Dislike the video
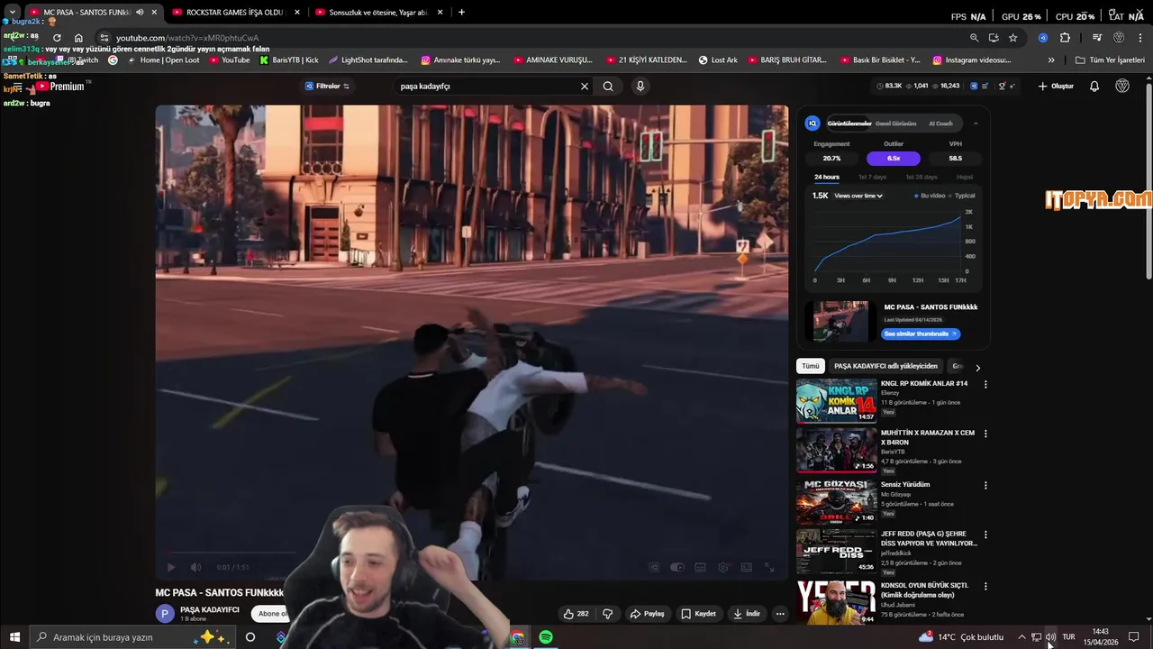 coord(607,614)
